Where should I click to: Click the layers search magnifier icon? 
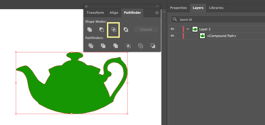pyautogui.click(x=175, y=19)
